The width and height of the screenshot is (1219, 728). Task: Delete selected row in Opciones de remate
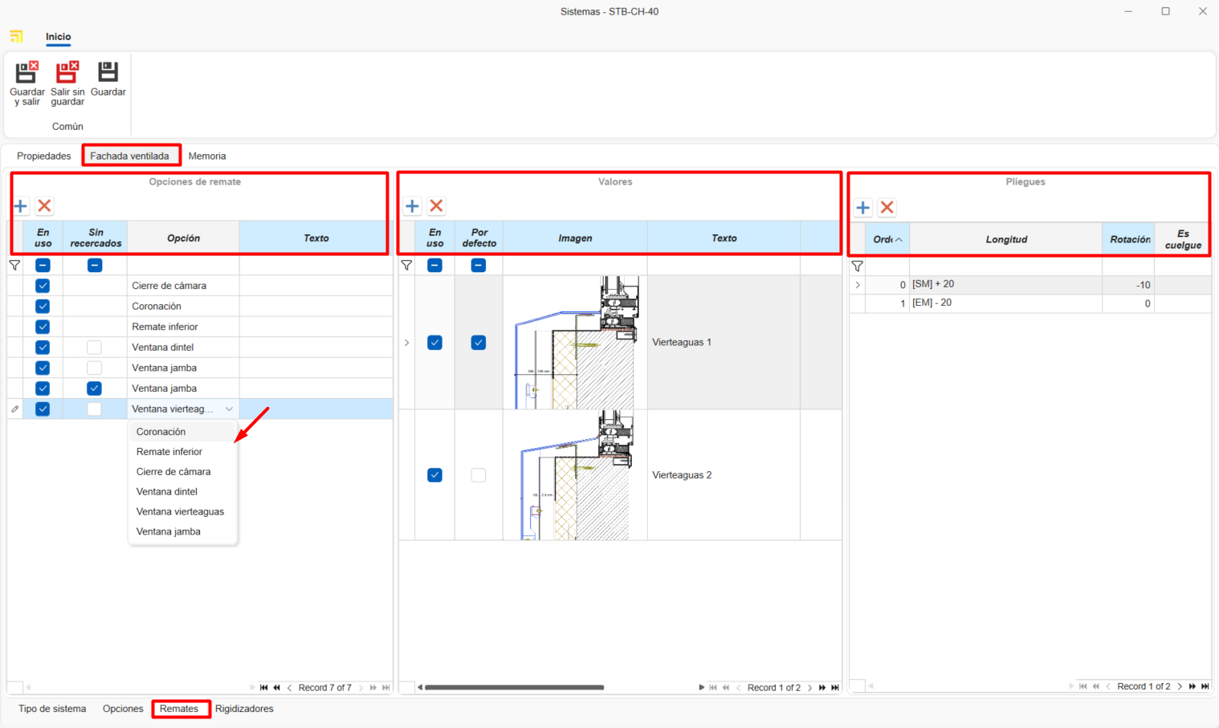pyautogui.click(x=45, y=206)
